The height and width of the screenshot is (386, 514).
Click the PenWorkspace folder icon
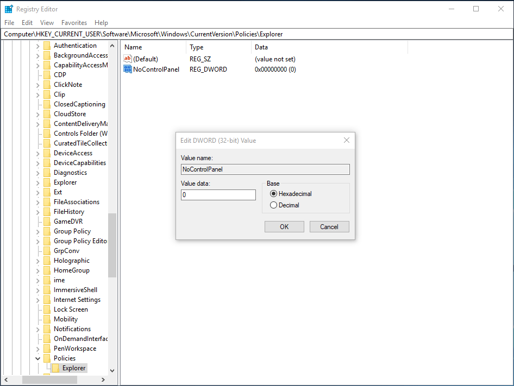tap(47, 349)
